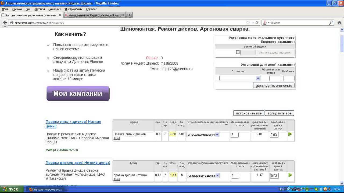The image size is (344, 193).
Task: Start bidding for правка дисков -станок row (green arrow)
Action: click(290, 175)
